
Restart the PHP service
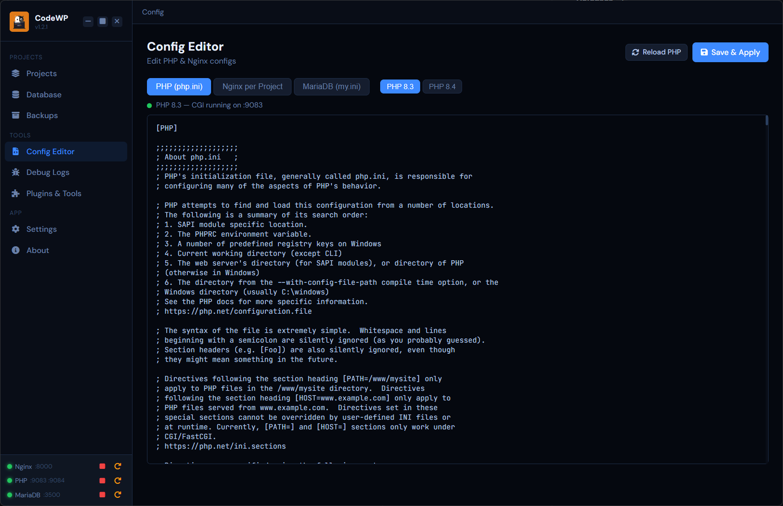click(118, 480)
